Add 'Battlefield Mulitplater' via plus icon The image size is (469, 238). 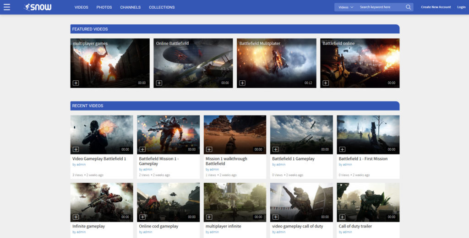(242, 83)
